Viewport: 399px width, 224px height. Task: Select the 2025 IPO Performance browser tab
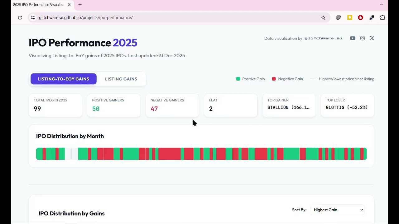coord(42,5)
